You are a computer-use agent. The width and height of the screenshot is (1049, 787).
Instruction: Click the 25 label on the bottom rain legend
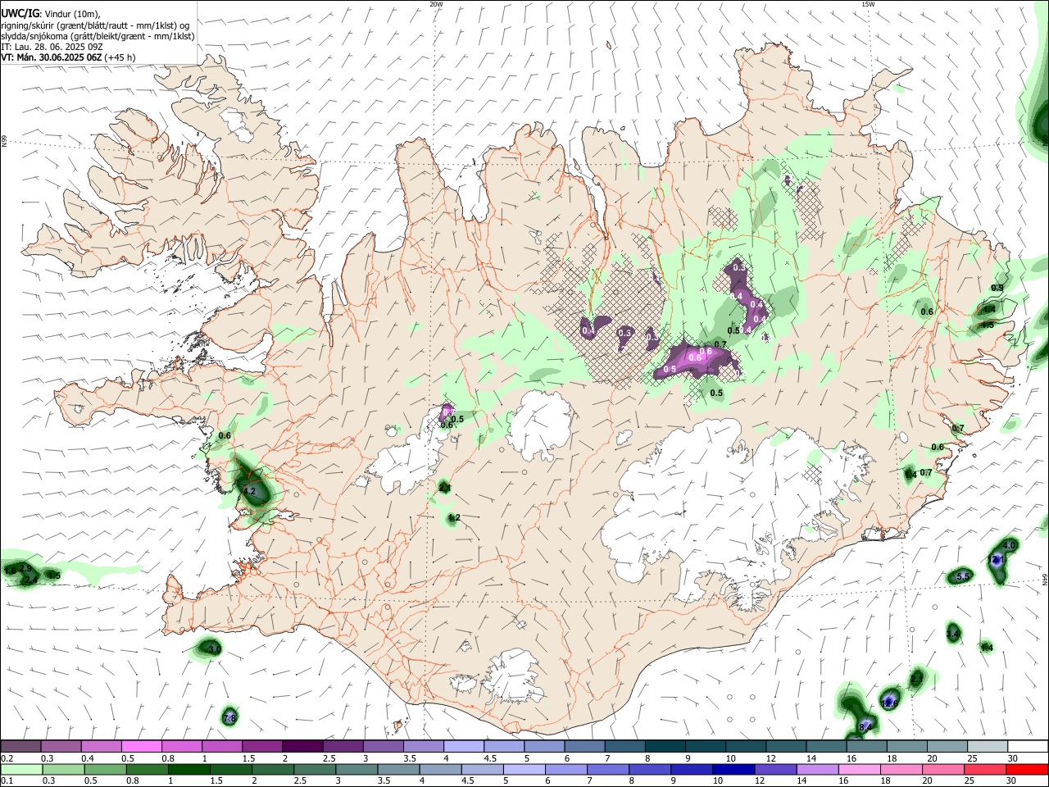(971, 780)
